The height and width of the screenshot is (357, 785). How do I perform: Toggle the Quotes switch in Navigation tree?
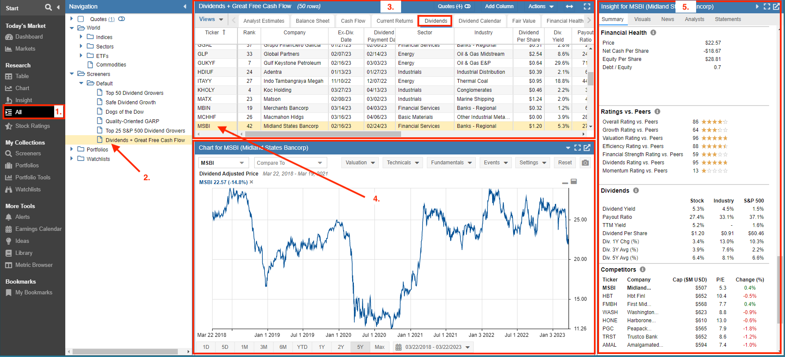tap(122, 19)
